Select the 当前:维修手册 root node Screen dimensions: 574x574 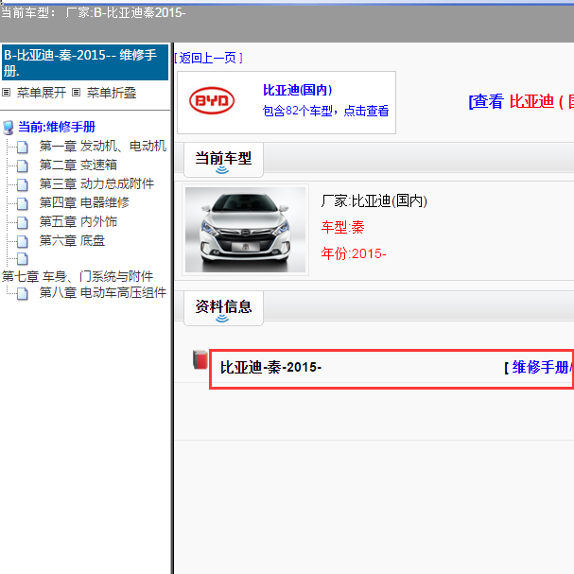click(x=57, y=127)
